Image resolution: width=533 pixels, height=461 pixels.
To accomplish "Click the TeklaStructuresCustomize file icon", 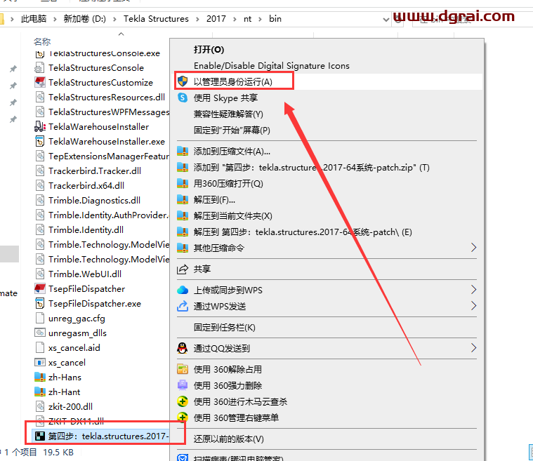I will pyautogui.click(x=40, y=82).
